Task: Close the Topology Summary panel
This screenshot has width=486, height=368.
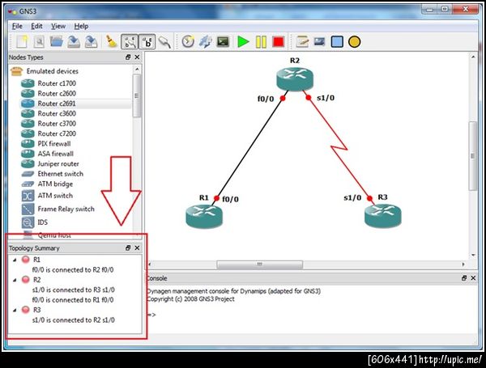Action: pyautogui.click(x=137, y=248)
